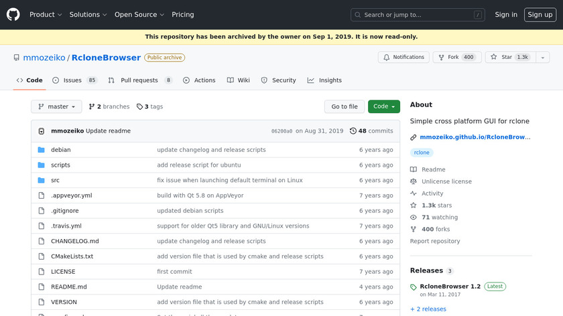Click the RcloneBrowser 1.2 release tag icon
This screenshot has height=316, width=563.
414,287
